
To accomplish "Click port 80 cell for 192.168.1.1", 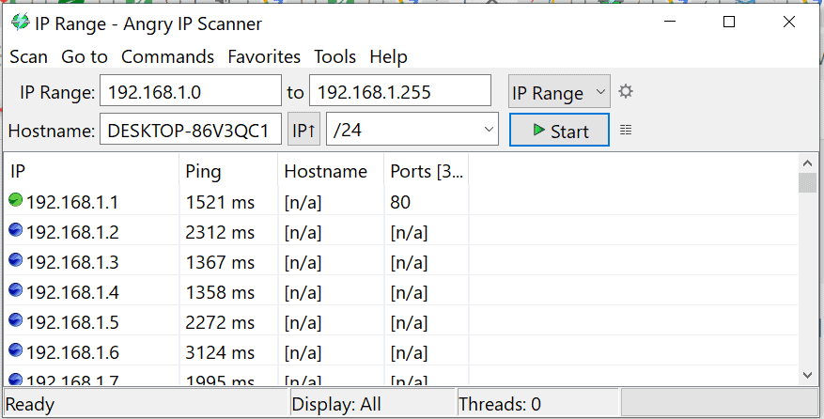I will [400, 202].
